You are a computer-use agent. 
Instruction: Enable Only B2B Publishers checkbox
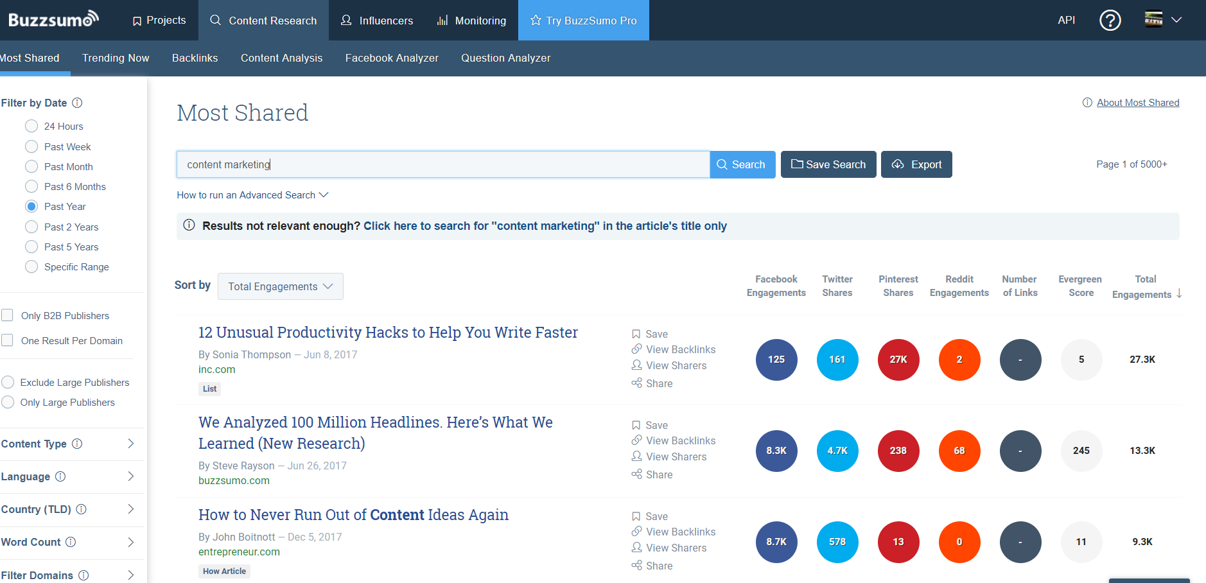point(8,315)
